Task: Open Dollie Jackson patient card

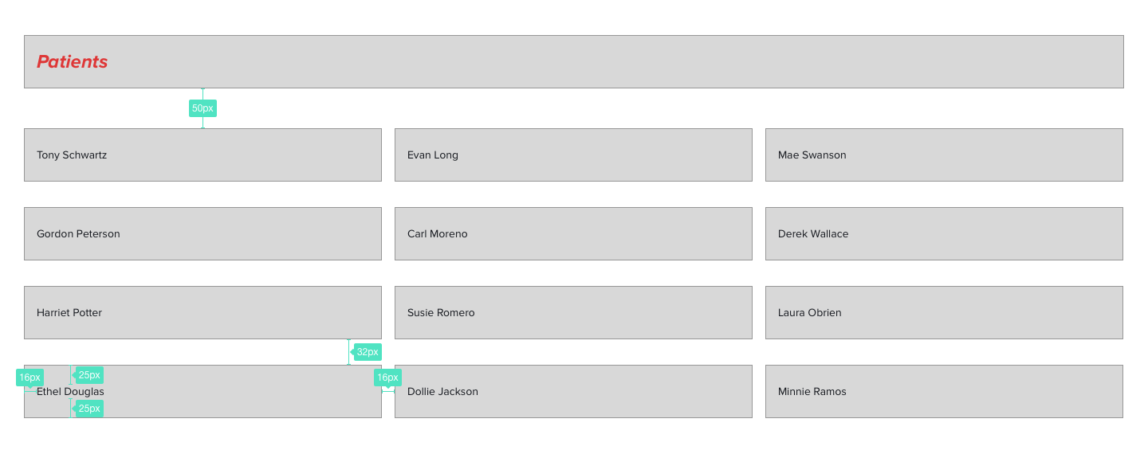Action: pyautogui.click(x=573, y=391)
